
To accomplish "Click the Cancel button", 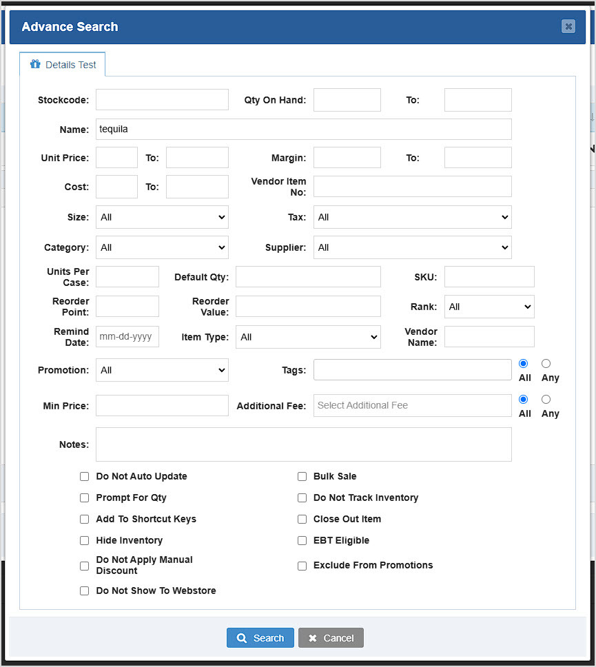I will coord(331,637).
